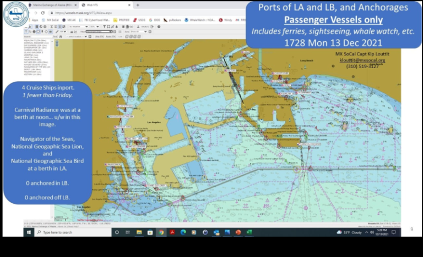
Task: Select the pointer arrow tool
Action: tap(30, 26)
